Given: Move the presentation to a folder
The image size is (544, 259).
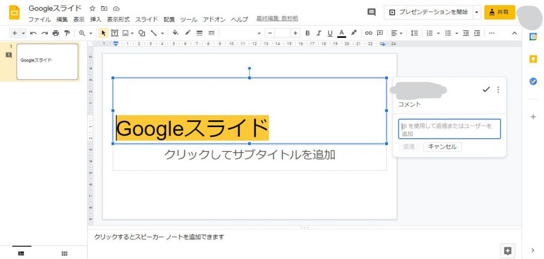Looking at the screenshot, I should [x=104, y=9].
